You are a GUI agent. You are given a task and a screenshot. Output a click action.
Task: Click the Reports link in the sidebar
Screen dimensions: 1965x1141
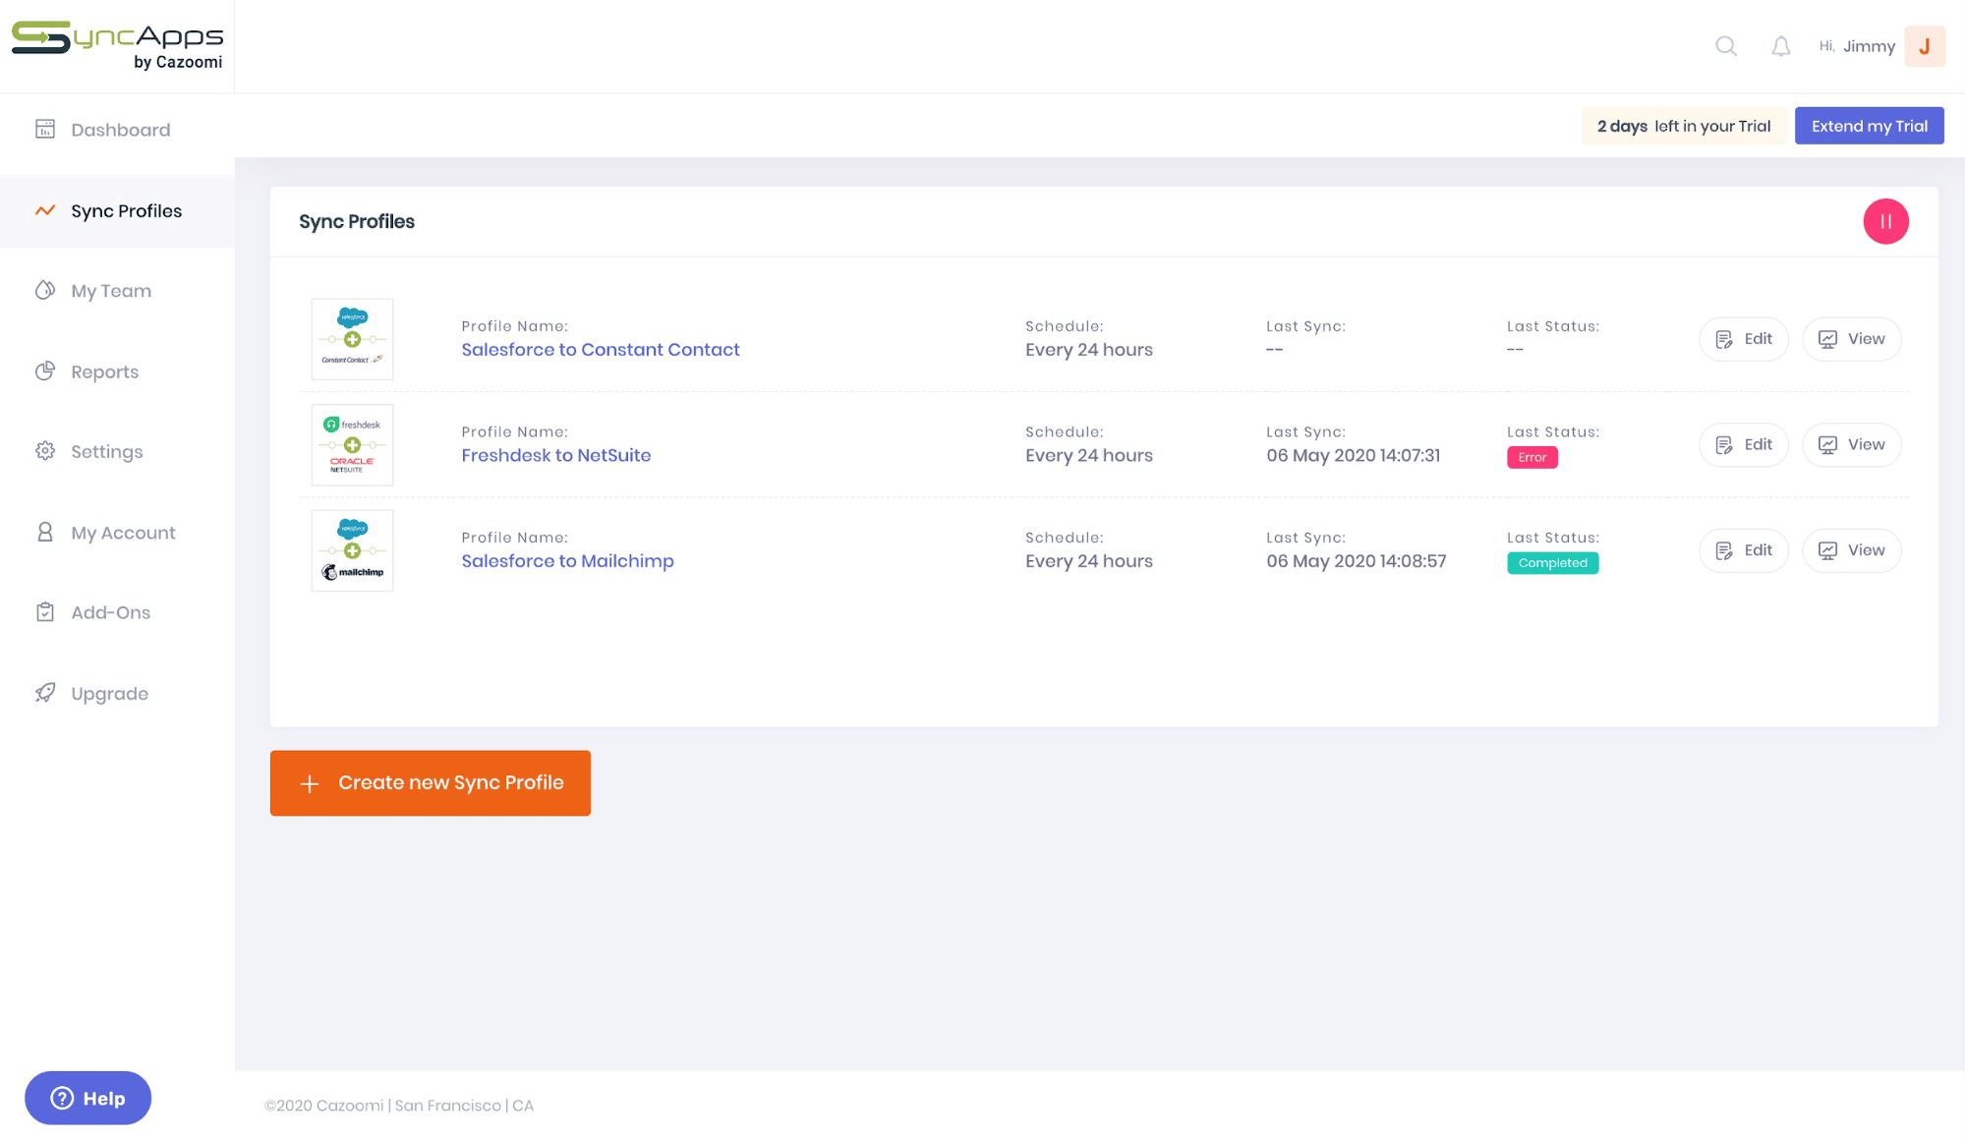coord(104,371)
